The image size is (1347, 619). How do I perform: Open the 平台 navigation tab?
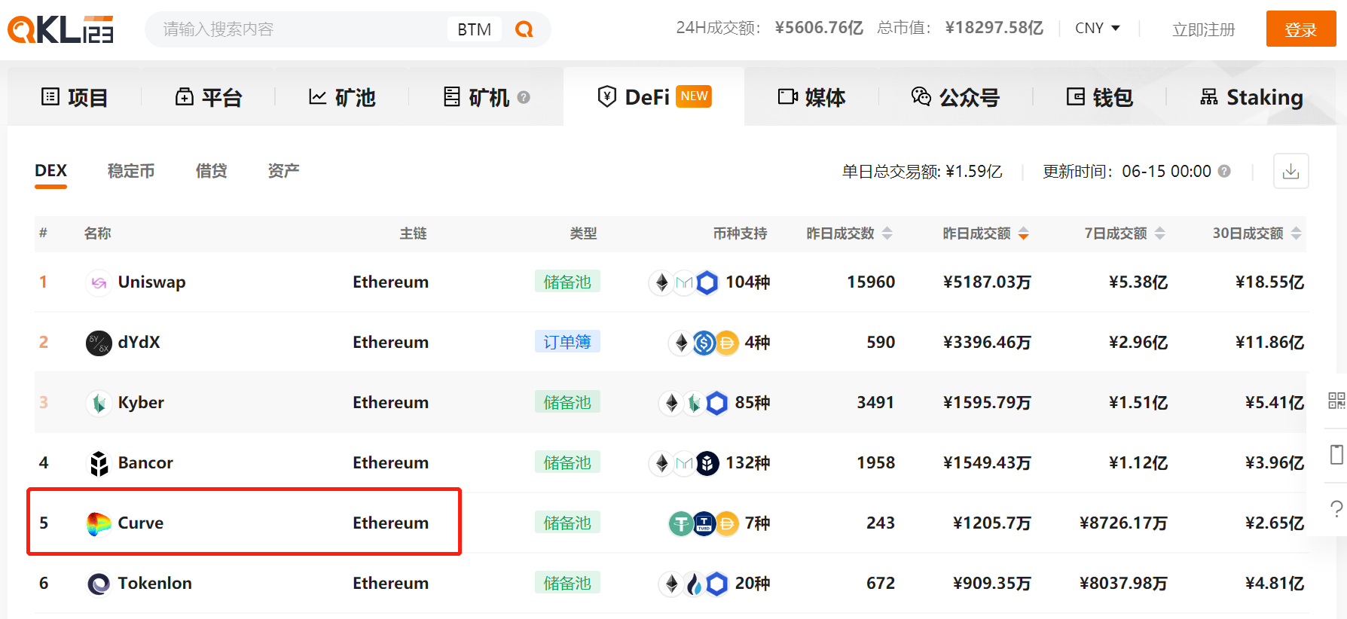click(x=209, y=97)
